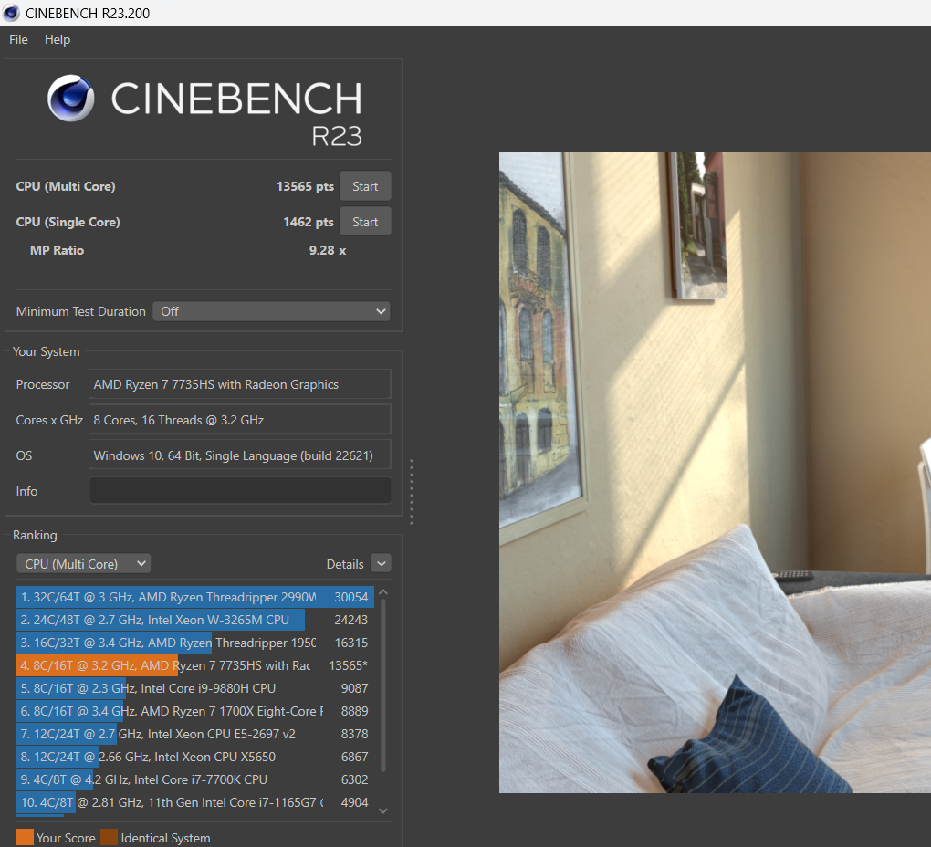Click the rendered room preview image
The height and width of the screenshot is (847, 931).
715,472
